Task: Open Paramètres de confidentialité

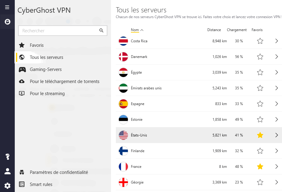Action: pyautogui.click(x=59, y=172)
